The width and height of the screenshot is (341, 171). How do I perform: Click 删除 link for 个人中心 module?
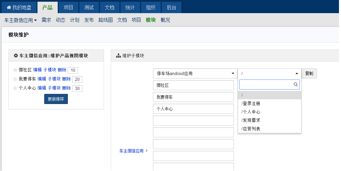pos(67,88)
